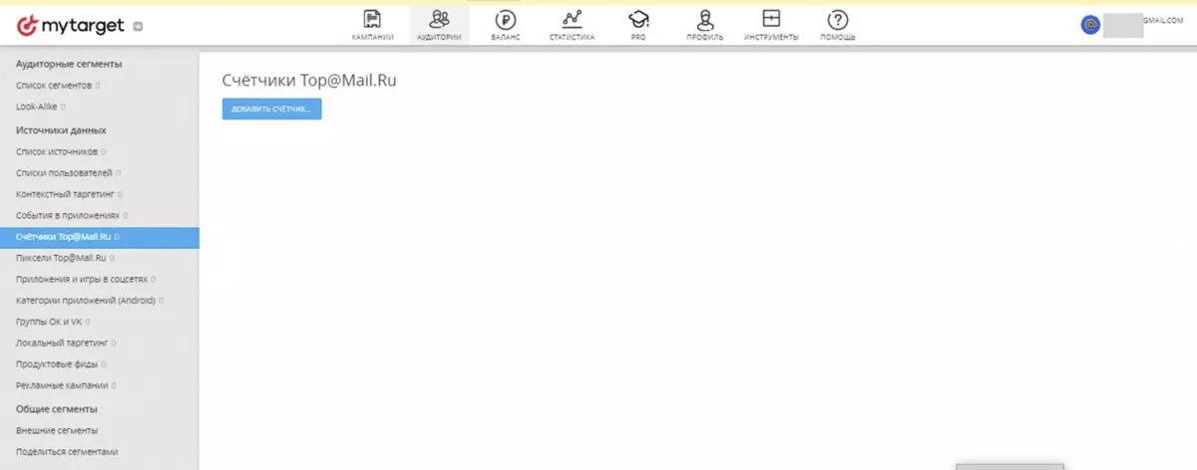Open the Аудитории section icon
Image resolution: width=1197 pixels, height=470 pixels.
[439, 19]
